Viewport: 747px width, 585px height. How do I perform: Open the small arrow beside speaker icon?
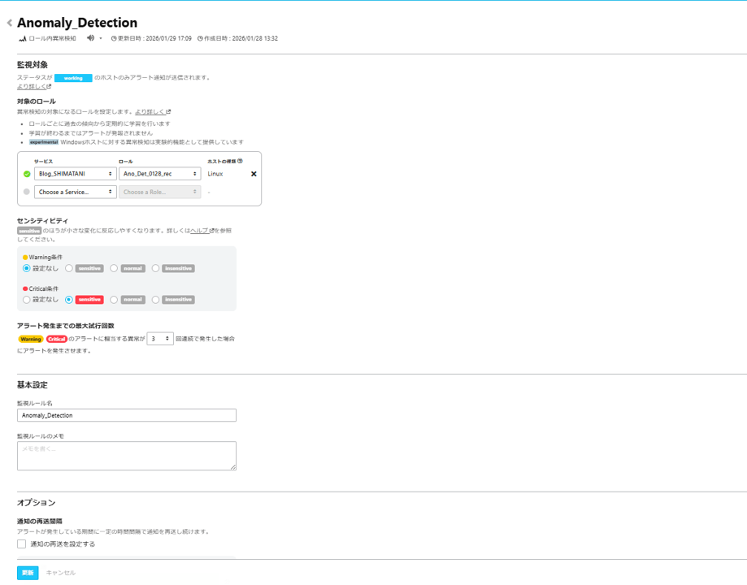(x=102, y=38)
